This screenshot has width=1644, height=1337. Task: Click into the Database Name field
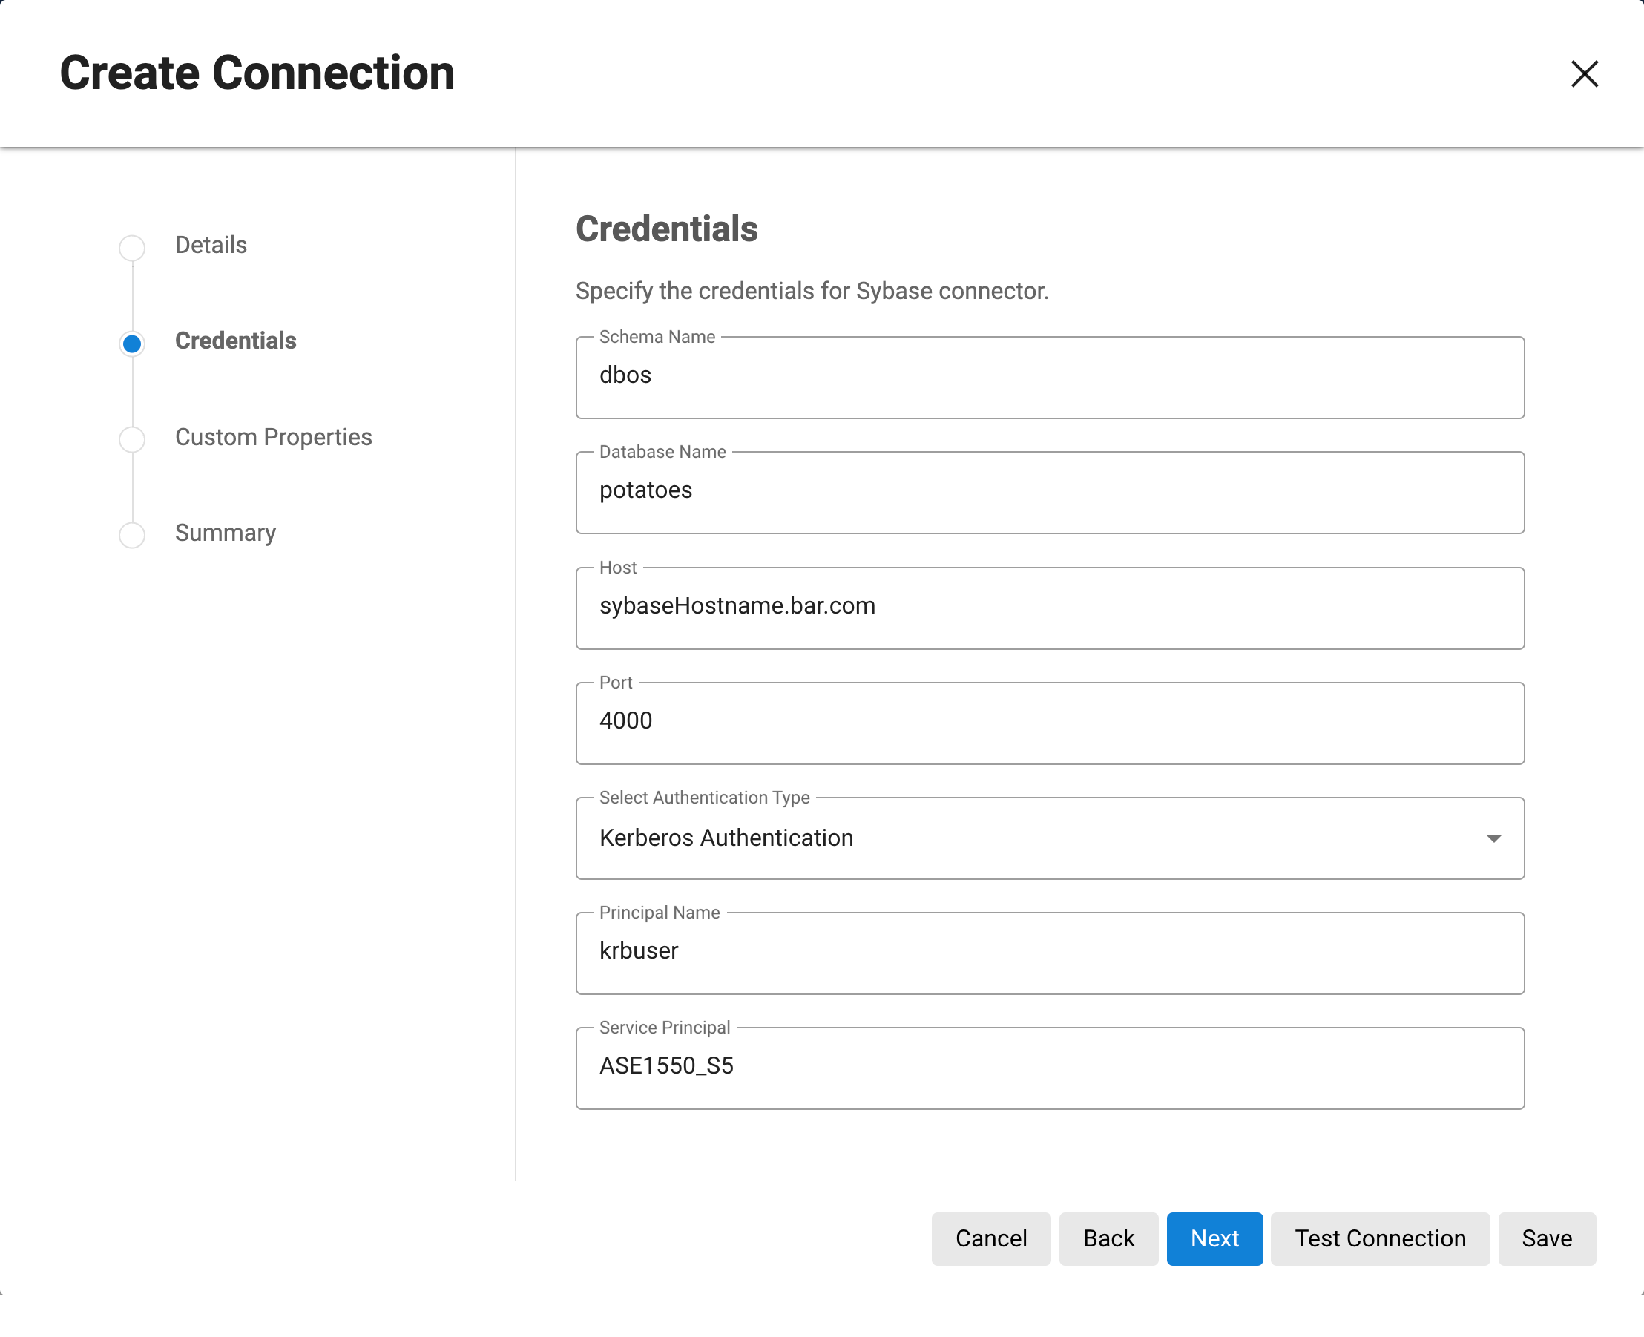(1049, 491)
